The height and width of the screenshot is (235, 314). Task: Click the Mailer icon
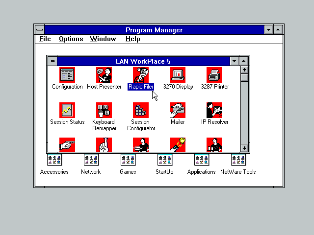(178, 110)
